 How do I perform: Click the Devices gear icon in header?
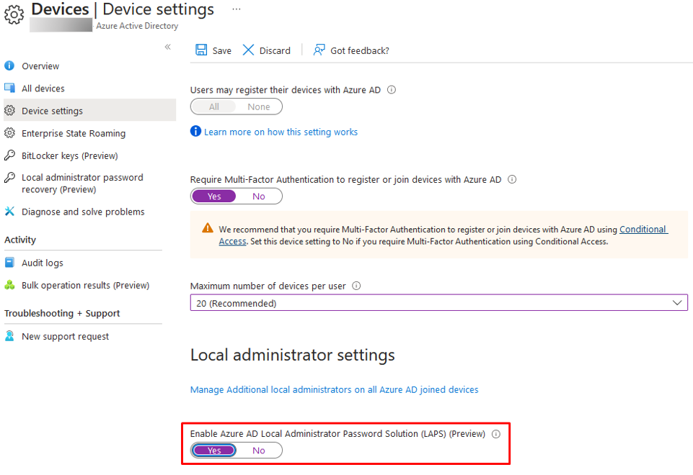(x=14, y=14)
